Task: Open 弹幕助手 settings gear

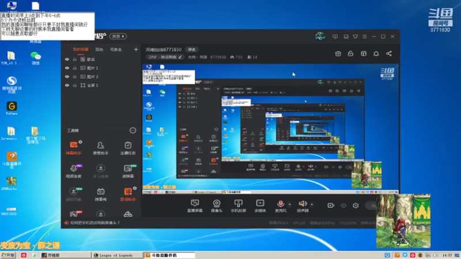Action: (x=80, y=142)
